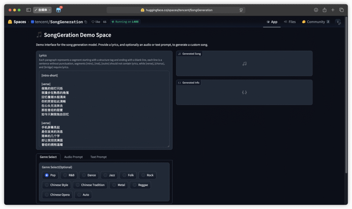
Task: Select the Folk genre radio button
Action: coord(128,175)
